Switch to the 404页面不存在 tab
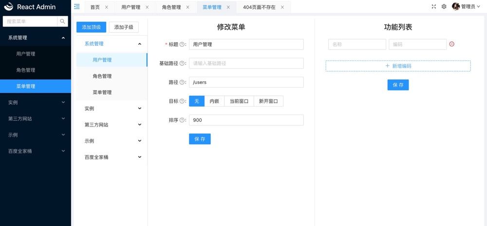487x226 pixels. (x=260, y=7)
